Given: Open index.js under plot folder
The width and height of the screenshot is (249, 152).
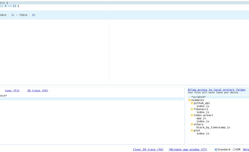Looking at the screenshot, I should (203, 134).
